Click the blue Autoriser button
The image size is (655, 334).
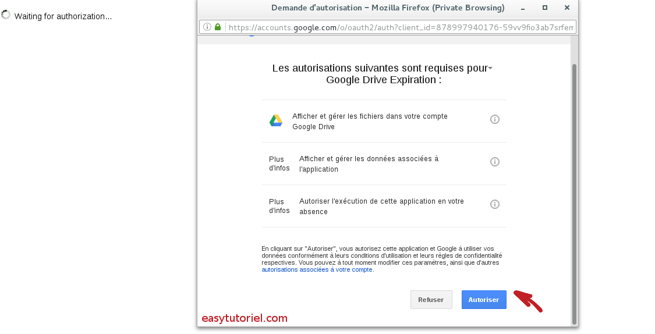[484, 300]
